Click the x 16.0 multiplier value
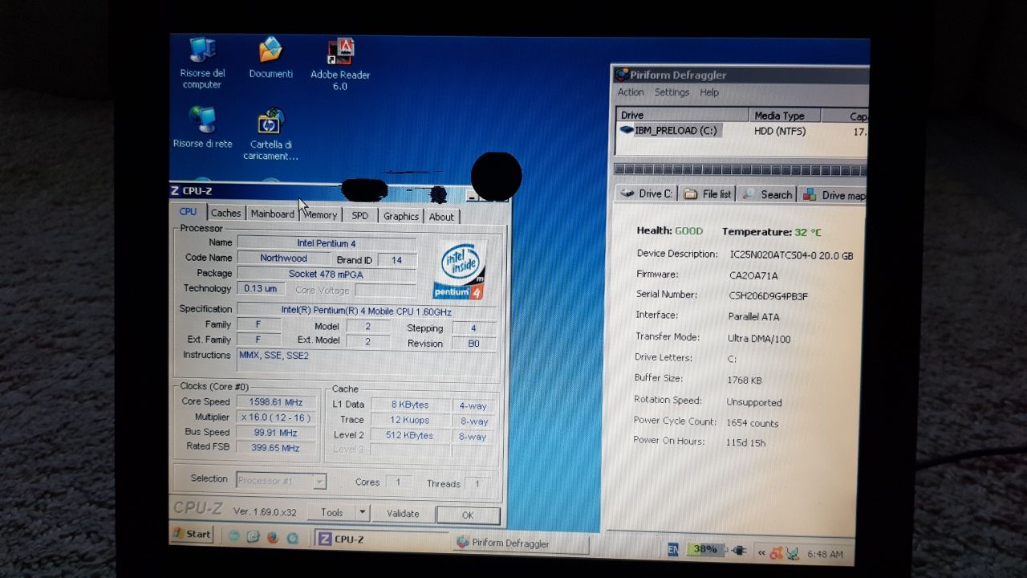The height and width of the screenshot is (578, 1027). click(276, 417)
